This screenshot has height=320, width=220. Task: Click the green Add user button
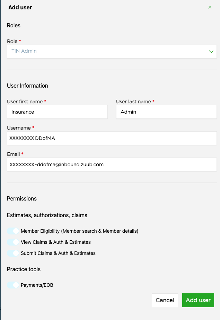click(x=198, y=300)
